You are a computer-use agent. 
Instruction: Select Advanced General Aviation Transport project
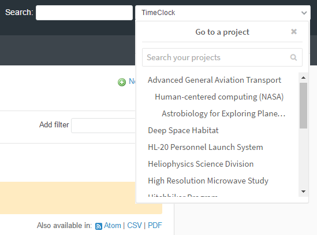[214, 80]
